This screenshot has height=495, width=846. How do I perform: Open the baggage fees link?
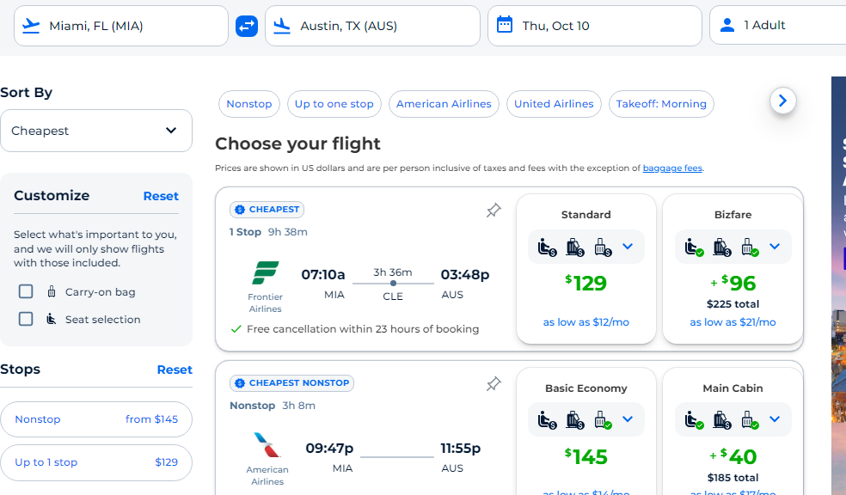point(672,168)
